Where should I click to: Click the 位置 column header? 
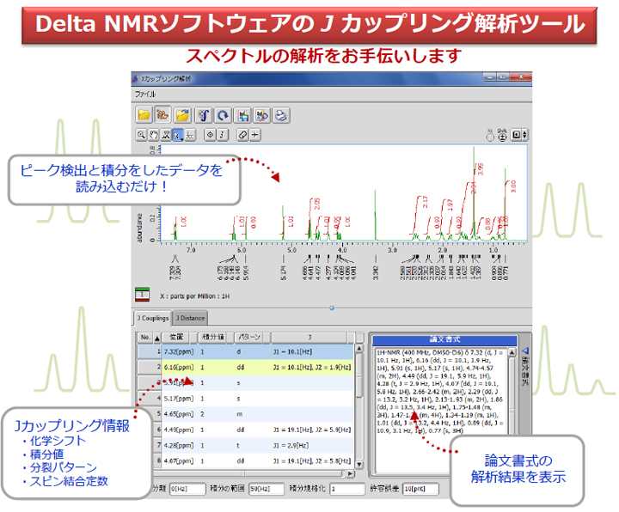click(176, 338)
